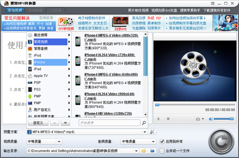Viewport: 239px width, 158px height.
Task: Click the 常用音频 music note icon
Action: click(30, 49)
